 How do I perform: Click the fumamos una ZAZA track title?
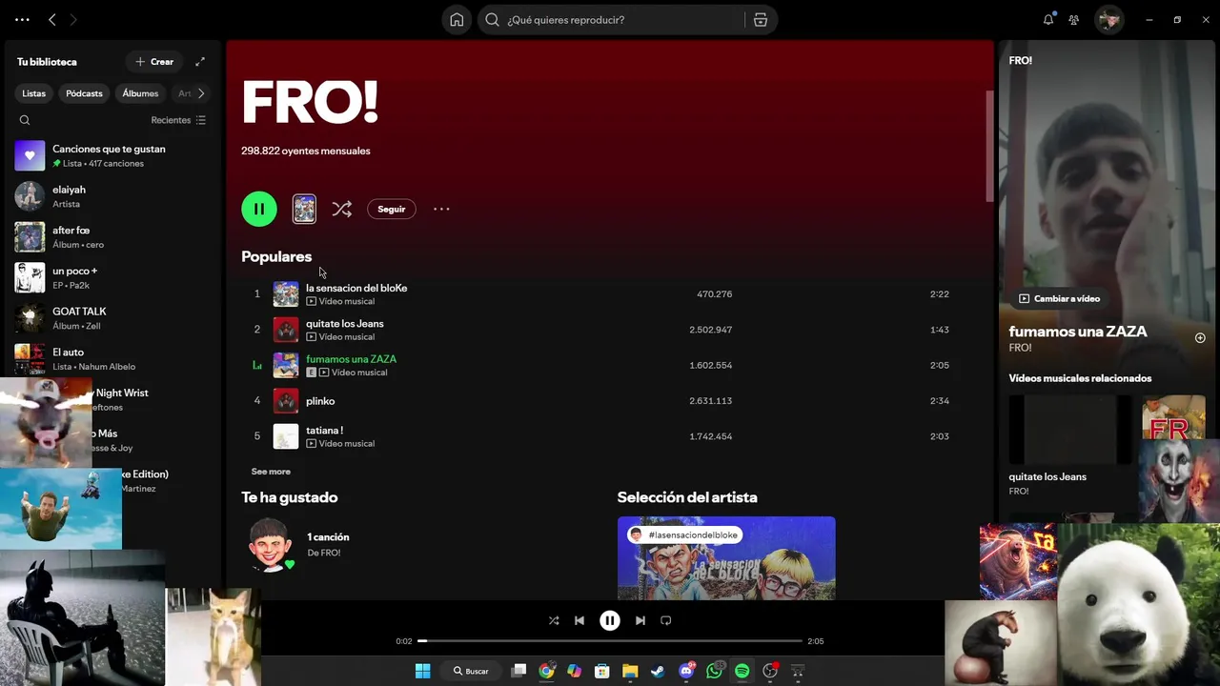pyautogui.click(x=351, y=359)
